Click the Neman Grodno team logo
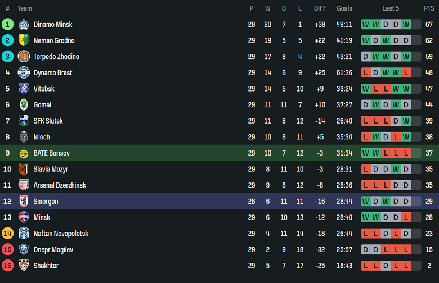The image size is (439, 283). tap(24, 40)
